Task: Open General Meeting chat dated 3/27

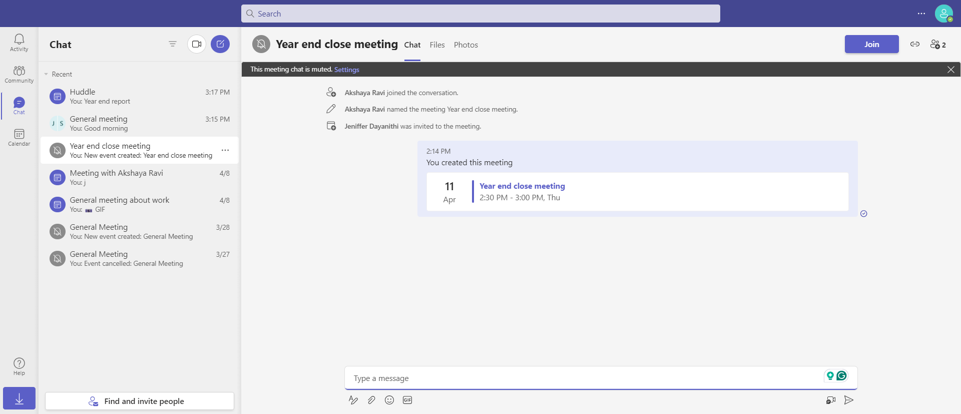Action: pos(140,258)
